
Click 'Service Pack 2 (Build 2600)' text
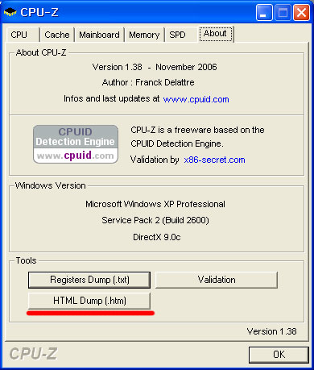pos(155,220)
